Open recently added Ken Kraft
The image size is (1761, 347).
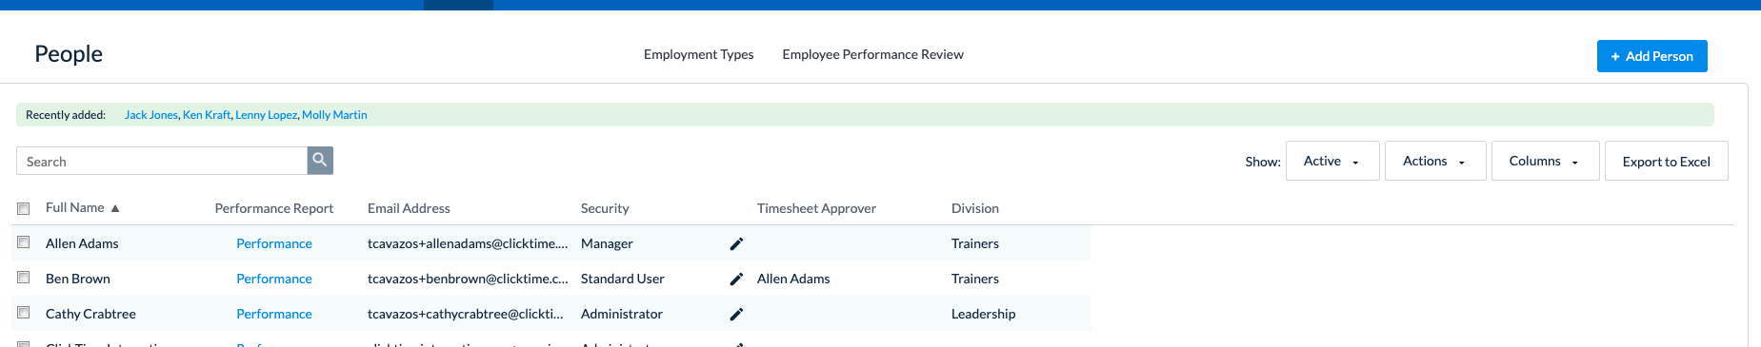tap(206, 115)
